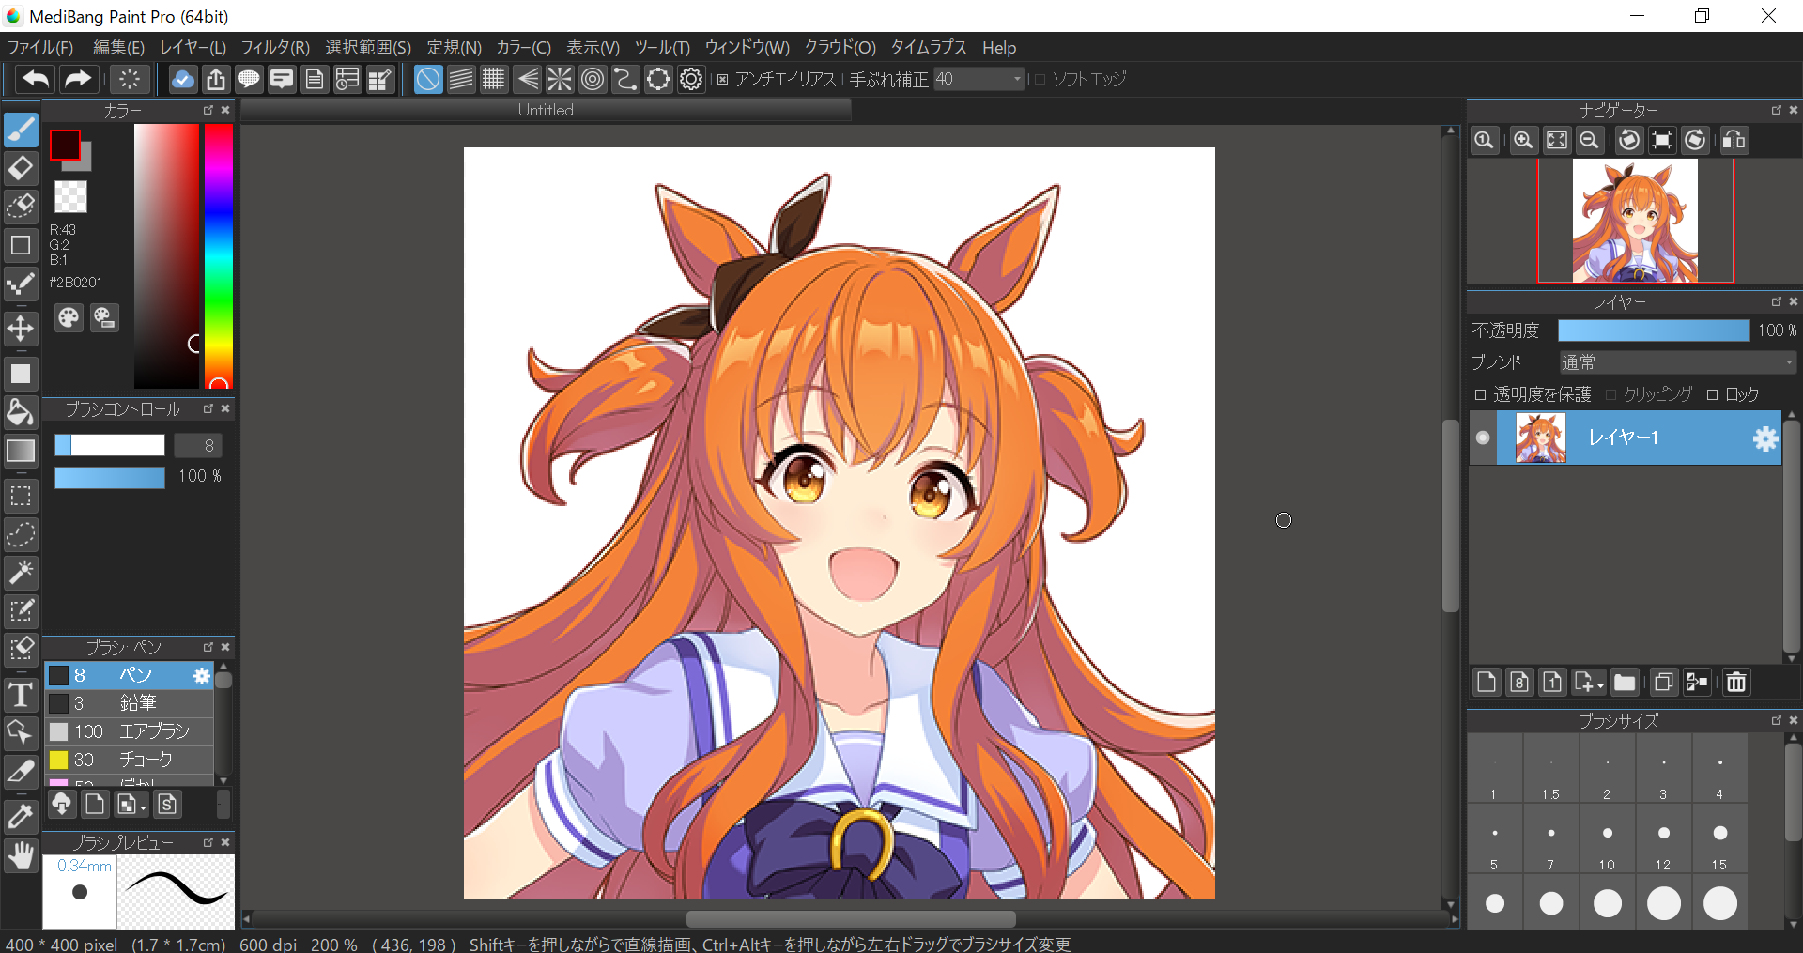
Task: Click the rainbow hue slider bar
Action: pos(218,254)
